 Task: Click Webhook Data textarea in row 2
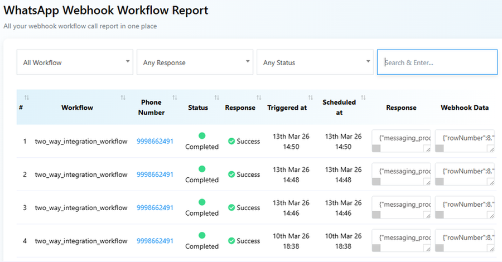point(464,171)
